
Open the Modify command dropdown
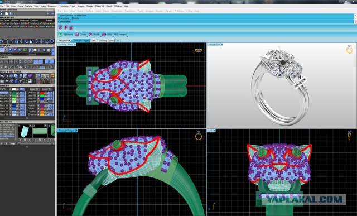(94, 35)
